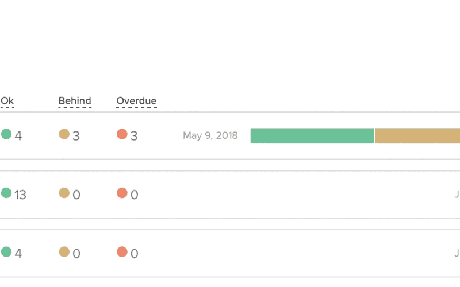
Task: Click red Overdue dot in third row
Action: click(x=122, y=251)
